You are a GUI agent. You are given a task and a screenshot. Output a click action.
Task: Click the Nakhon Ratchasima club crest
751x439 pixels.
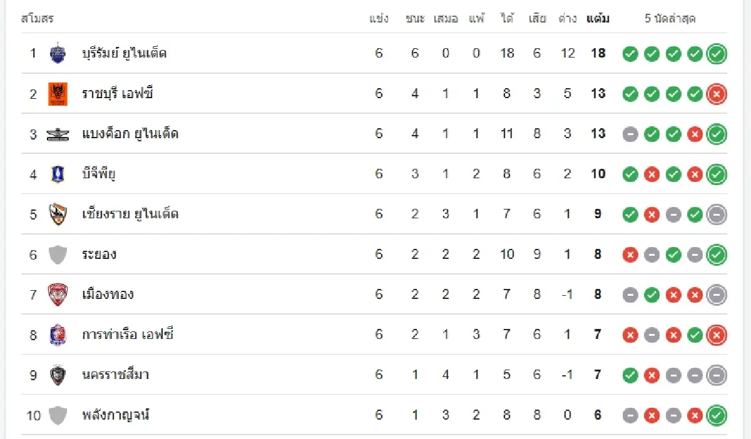click(x=58, y=375)
